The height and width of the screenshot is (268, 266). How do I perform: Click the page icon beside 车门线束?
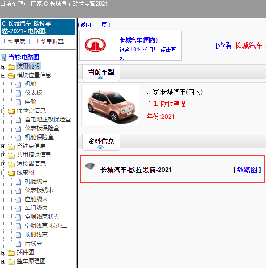(19, 208)
